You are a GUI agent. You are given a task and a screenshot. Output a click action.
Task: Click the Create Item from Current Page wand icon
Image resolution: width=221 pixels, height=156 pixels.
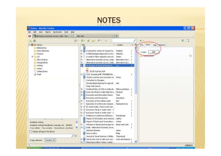pos(88,40)
